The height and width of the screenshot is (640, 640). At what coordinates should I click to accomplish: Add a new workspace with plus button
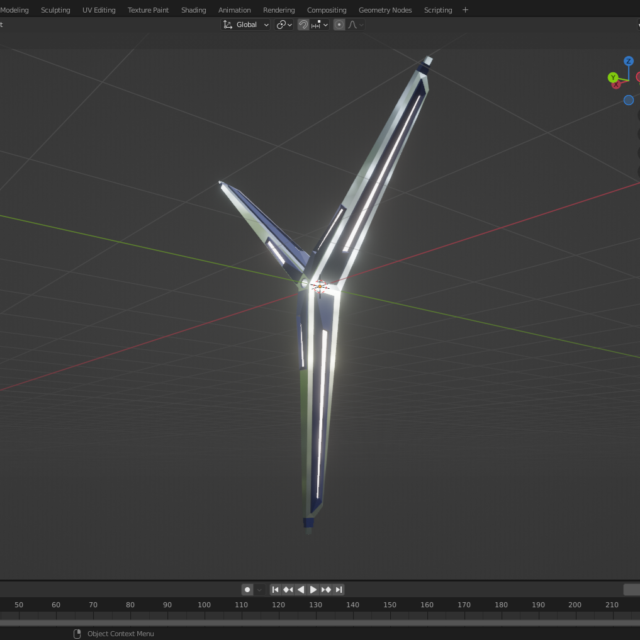point(465,10)
